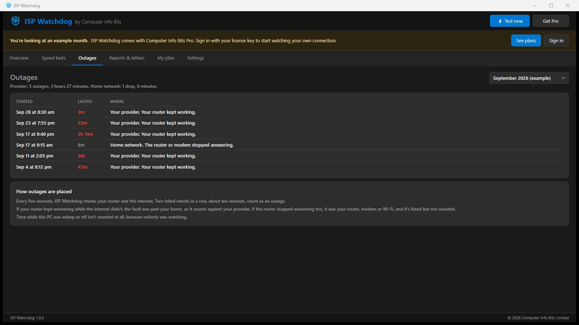This screenshot has width=579, height=325.
Task: Click the Sep 17 at 9:40 pm entry
Action: tap(289, 134)
